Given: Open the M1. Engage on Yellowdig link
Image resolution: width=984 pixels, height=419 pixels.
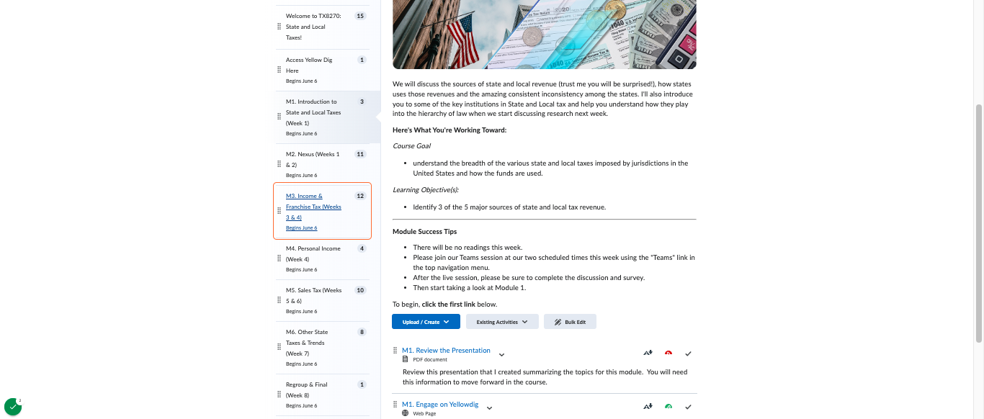Looking at the screenshot, I should 440,405.
